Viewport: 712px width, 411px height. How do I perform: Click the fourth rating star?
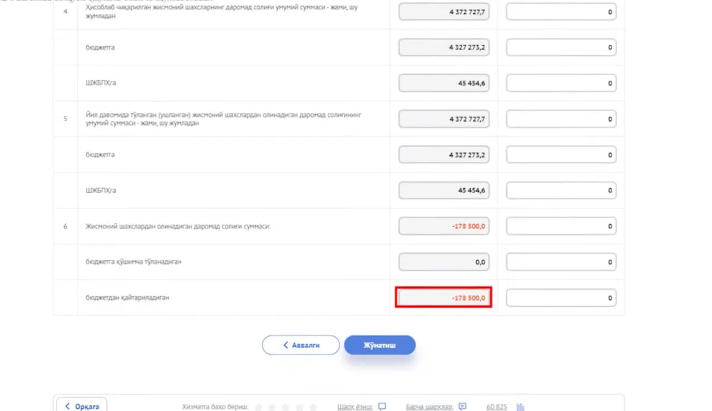point(299,407)
